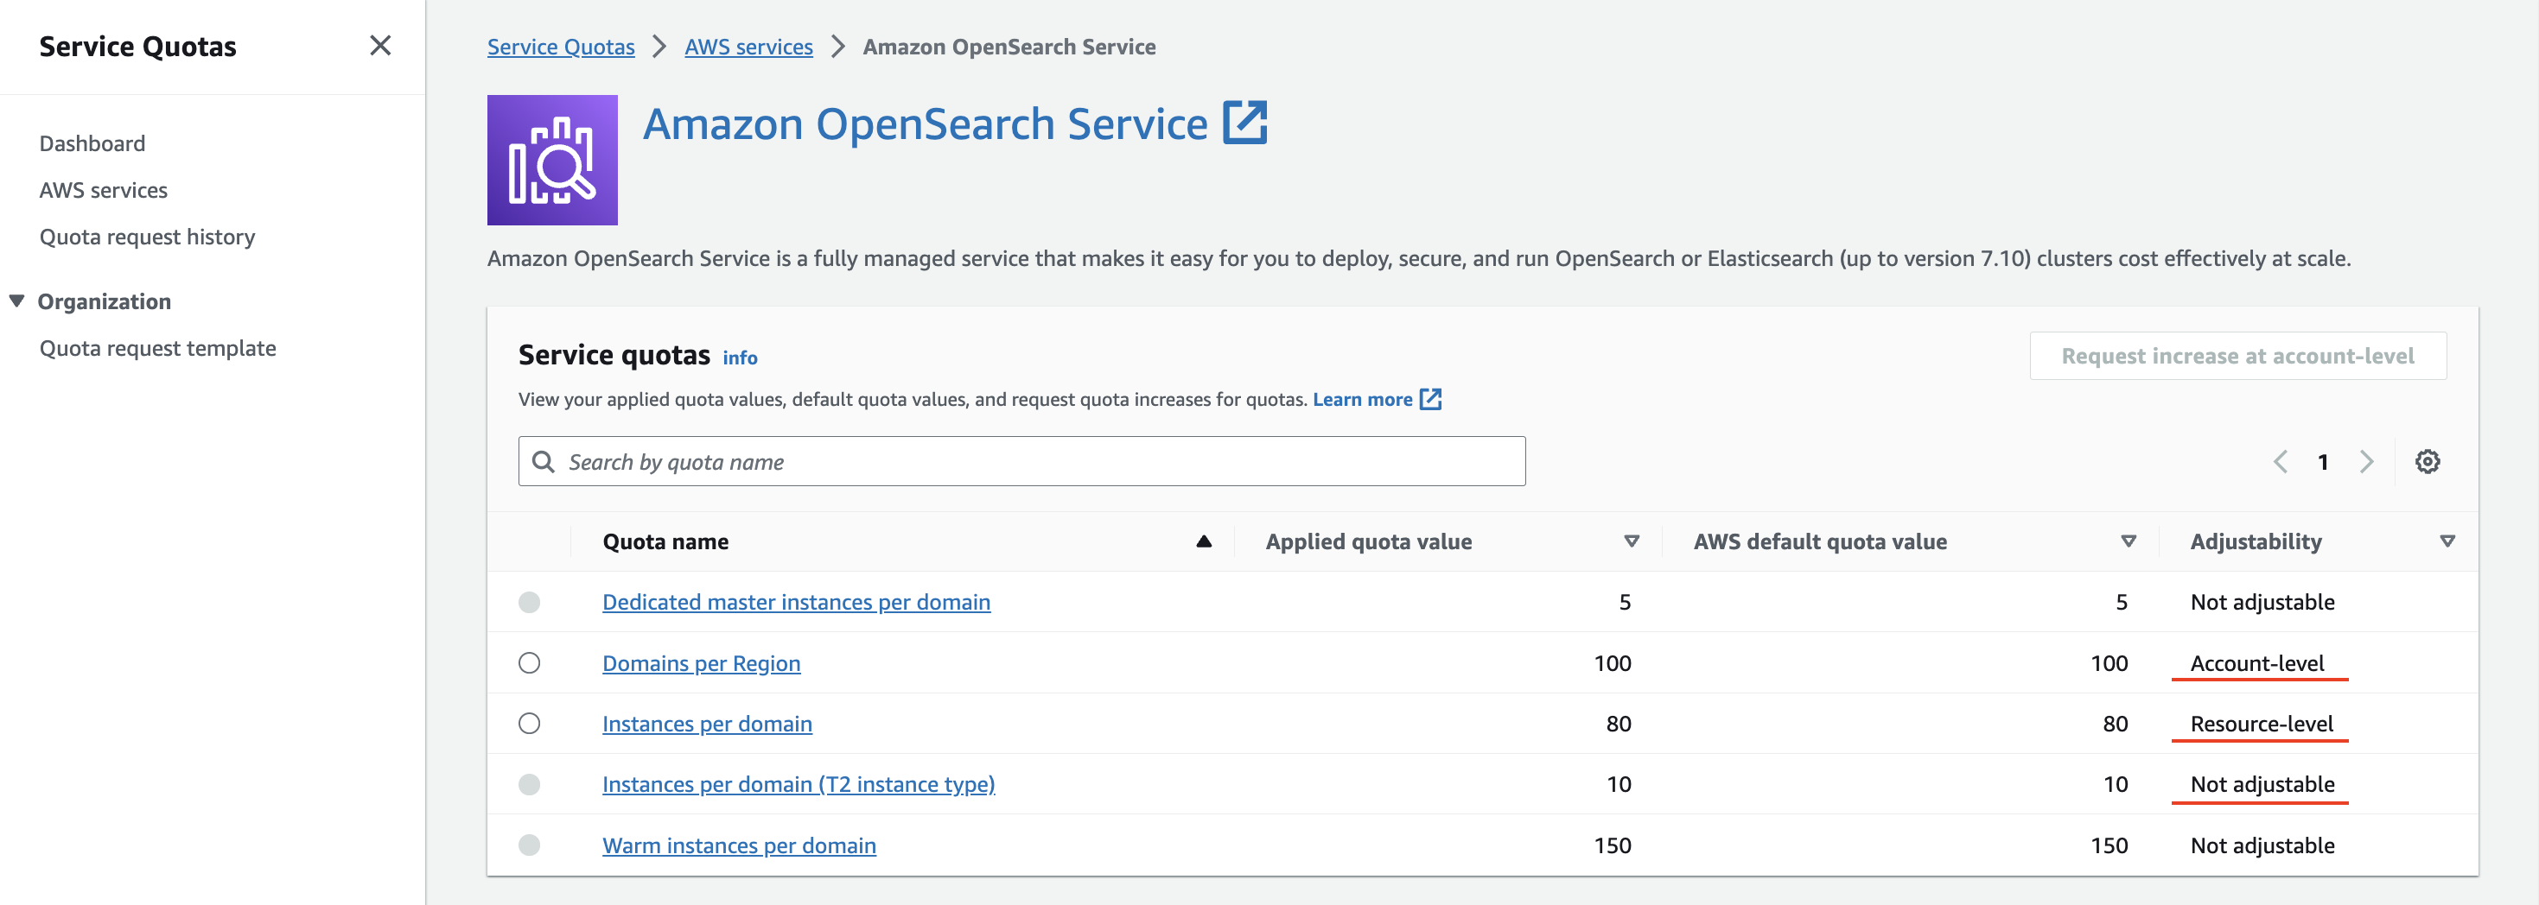Close the Service Quotas side panel
This screenshot has width=2539, height=905.
pyautogui.click(x=380, y=45)
